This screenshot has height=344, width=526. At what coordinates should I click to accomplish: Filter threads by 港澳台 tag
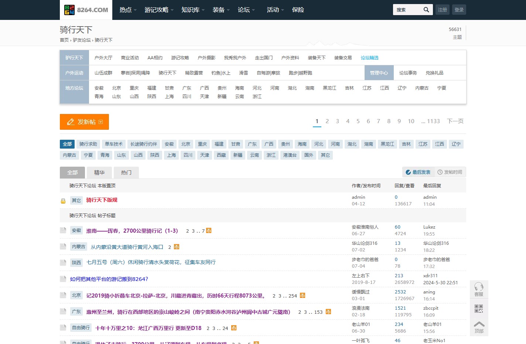(290, 155)
